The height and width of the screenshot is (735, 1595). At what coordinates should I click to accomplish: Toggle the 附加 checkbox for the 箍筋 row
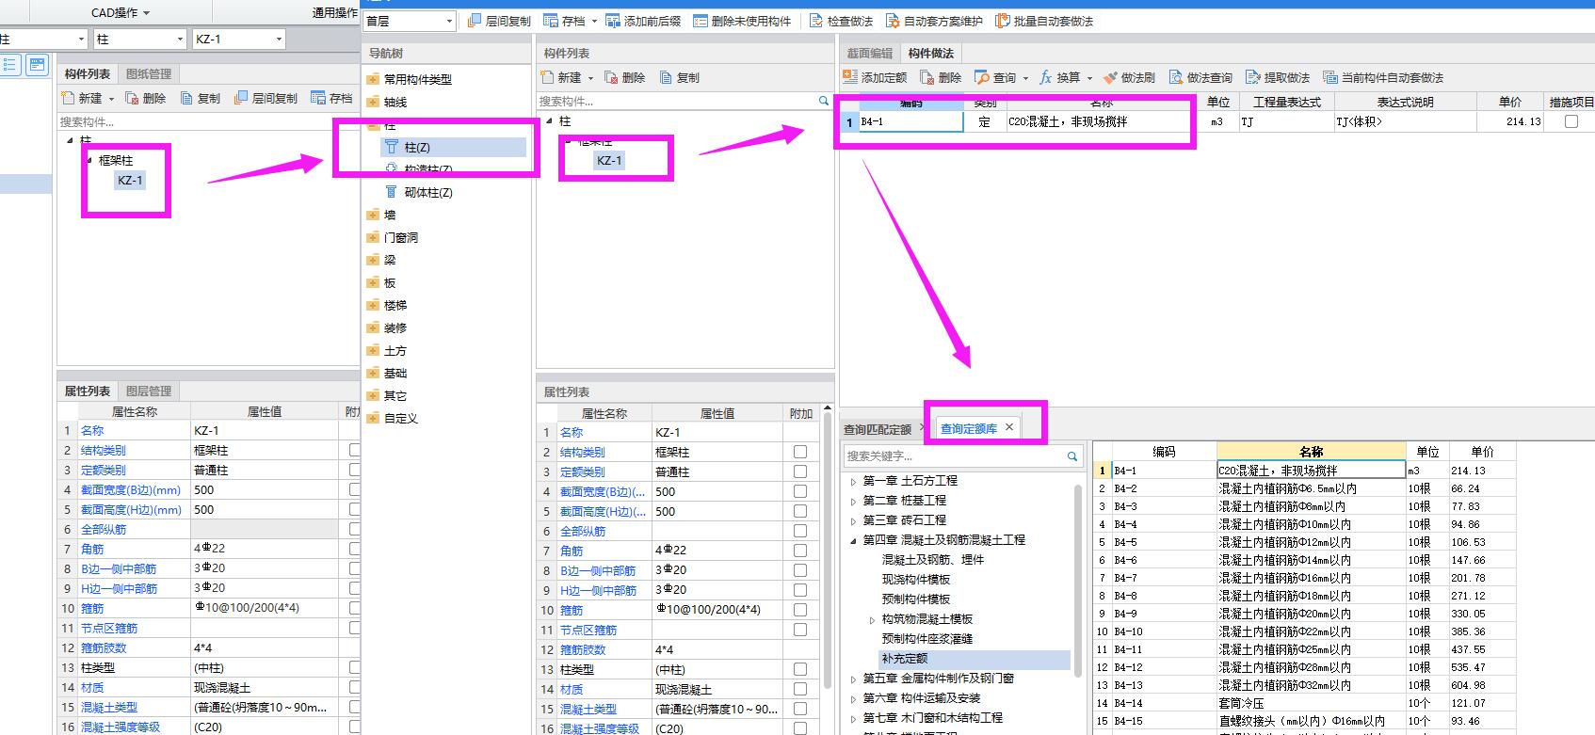(x=800, y=609)
